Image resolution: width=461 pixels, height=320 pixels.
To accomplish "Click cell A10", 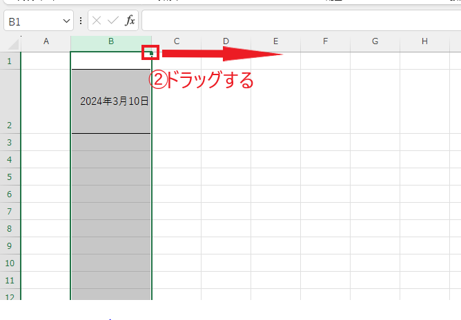I will pyautogui.click(x=46, y=263).
